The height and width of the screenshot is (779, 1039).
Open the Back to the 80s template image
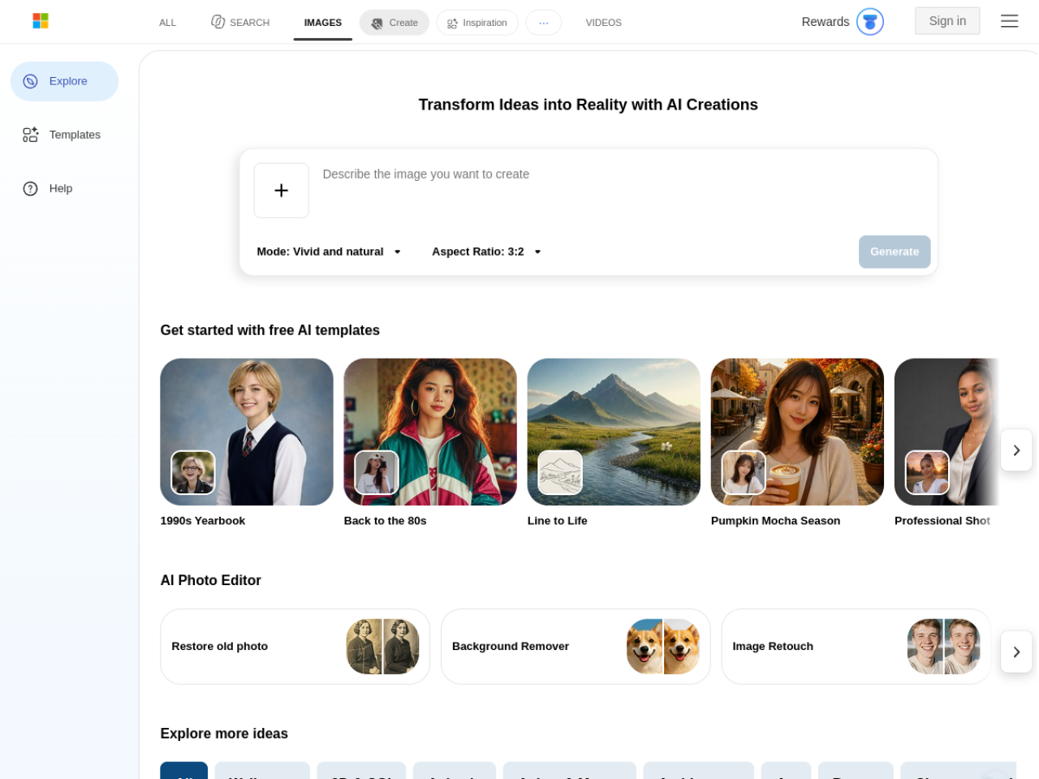tap(430, 432)
